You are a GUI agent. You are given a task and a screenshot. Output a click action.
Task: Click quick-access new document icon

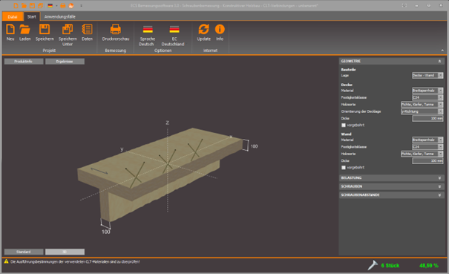point(16,5)
